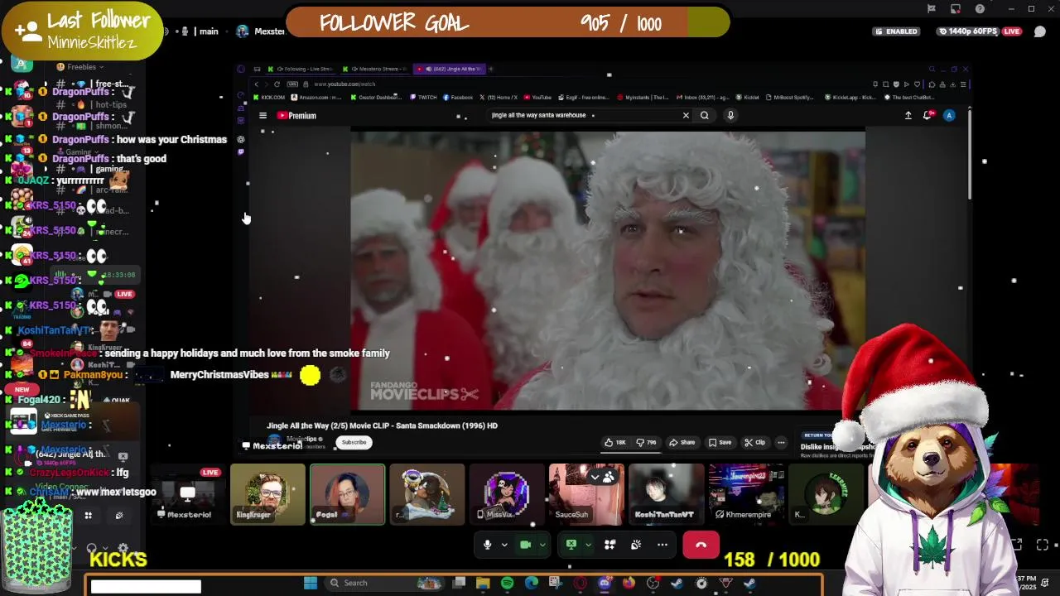Viewport: 1060px width, 596px height.
Task: Toggle screen share button in call controls
Action: tap(571, 545)
